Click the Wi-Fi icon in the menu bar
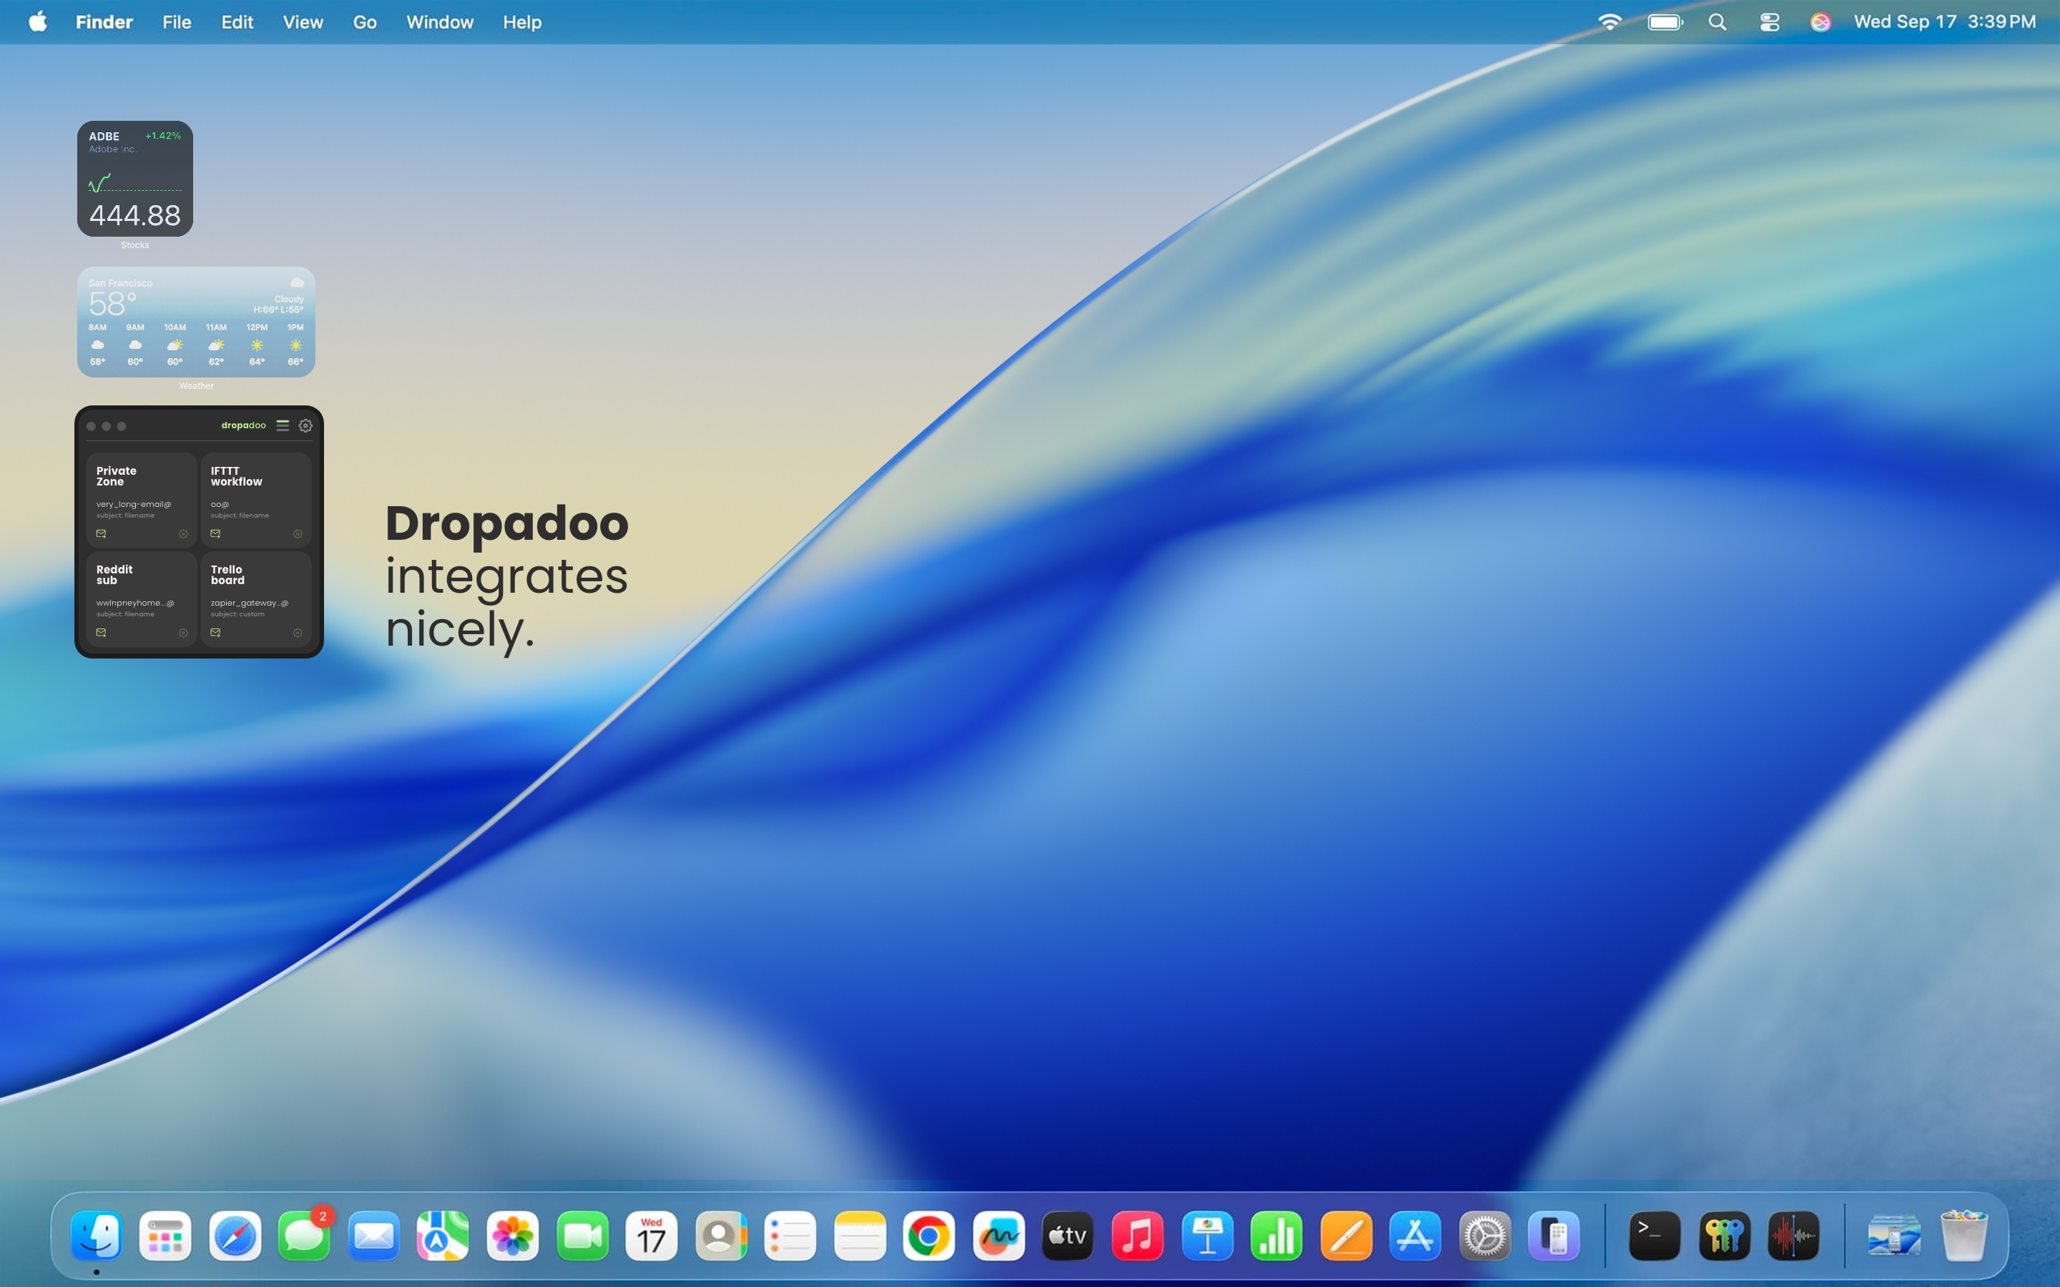 click(1612, 22)
